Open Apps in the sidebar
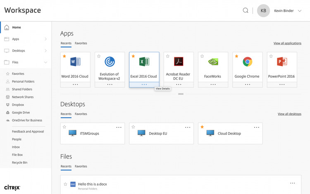 click(16, 39)
